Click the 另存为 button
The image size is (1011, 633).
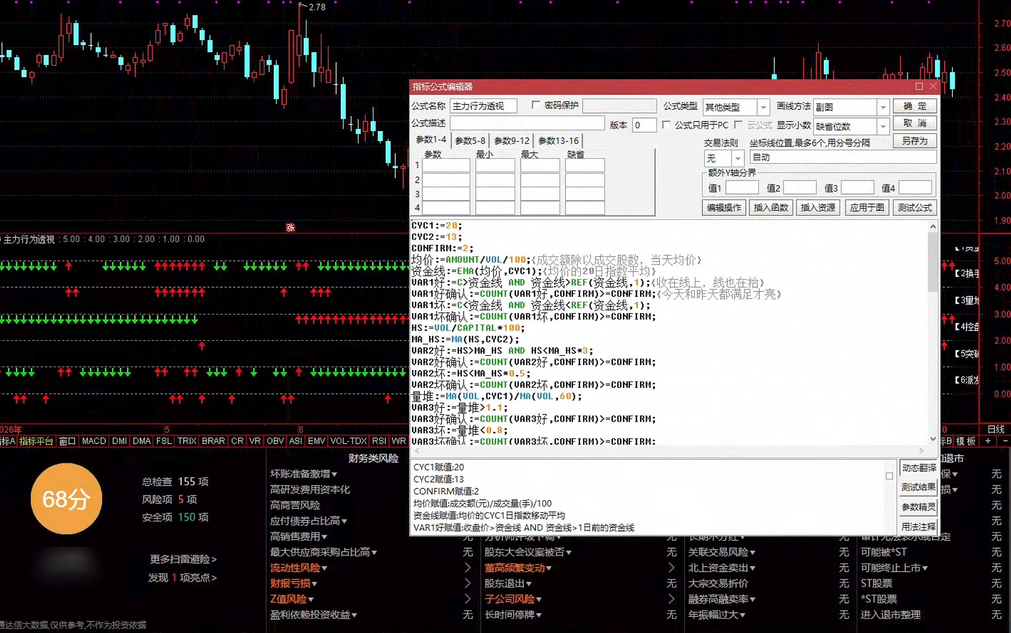[x=915, y=141]
